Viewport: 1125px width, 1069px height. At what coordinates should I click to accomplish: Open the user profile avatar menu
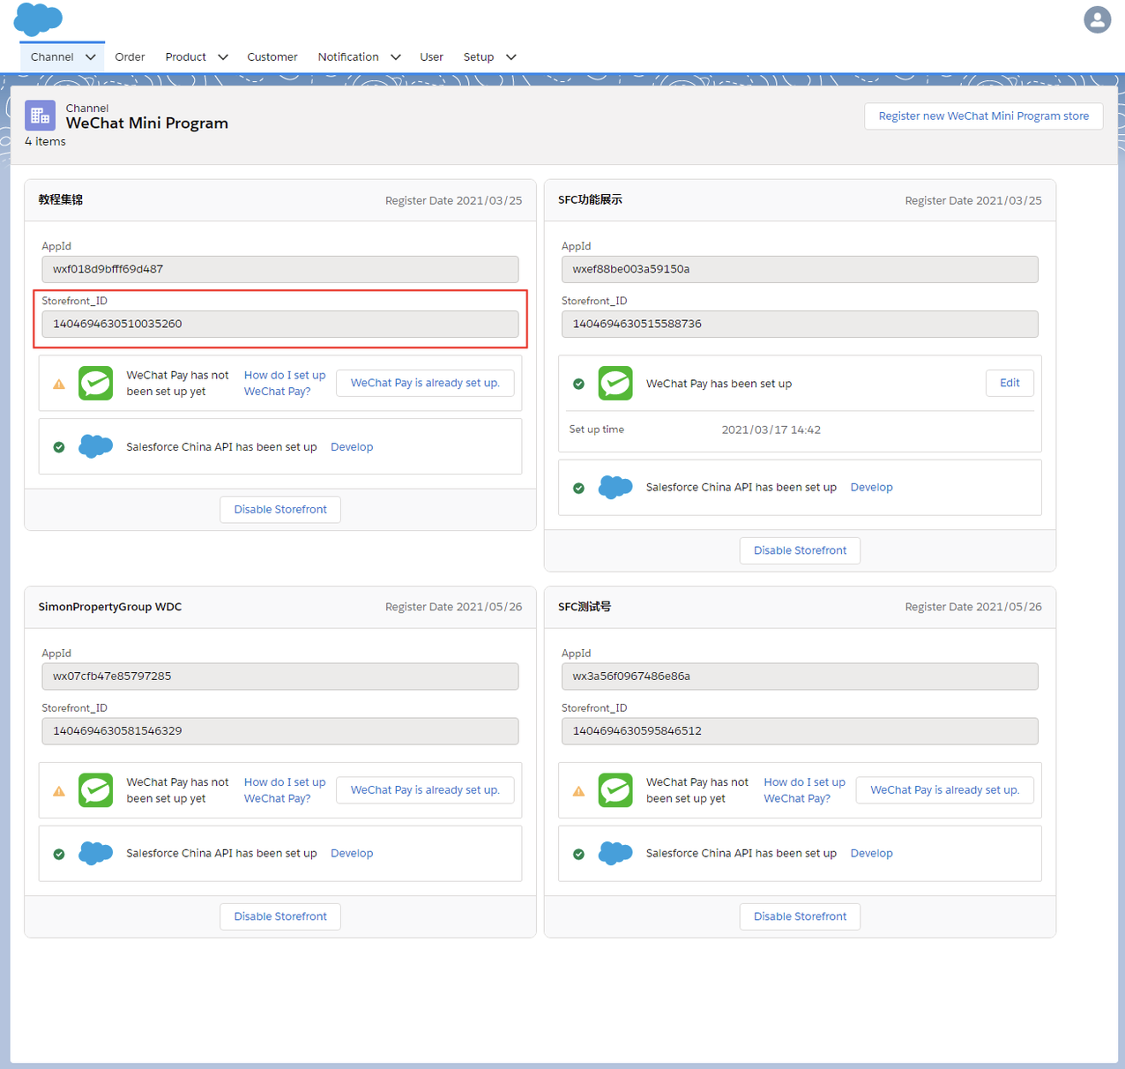pyautogui.click(x=1097, y=19)
